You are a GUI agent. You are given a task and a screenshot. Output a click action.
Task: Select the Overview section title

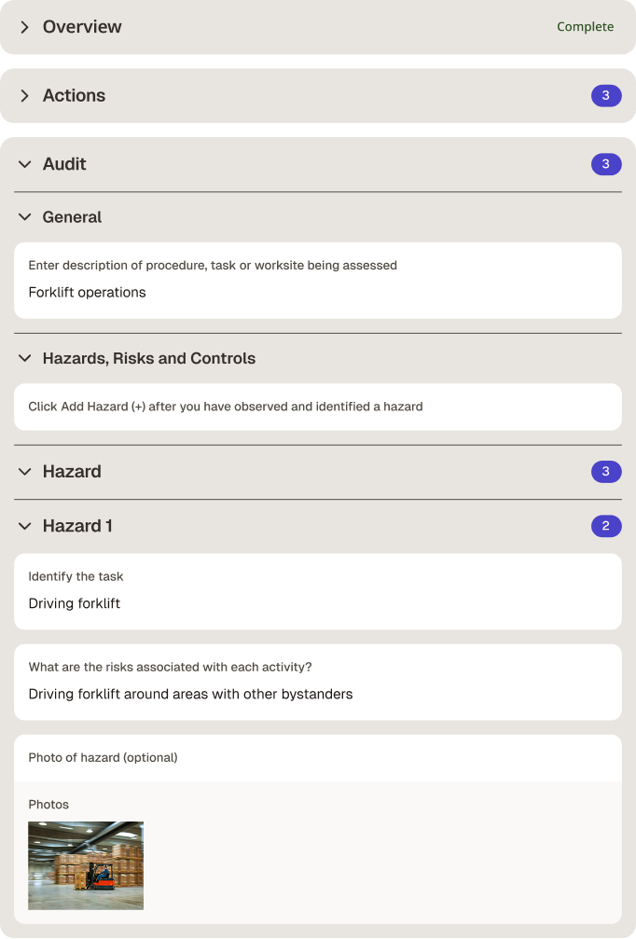pyautogui.click(x=82, y=27)
